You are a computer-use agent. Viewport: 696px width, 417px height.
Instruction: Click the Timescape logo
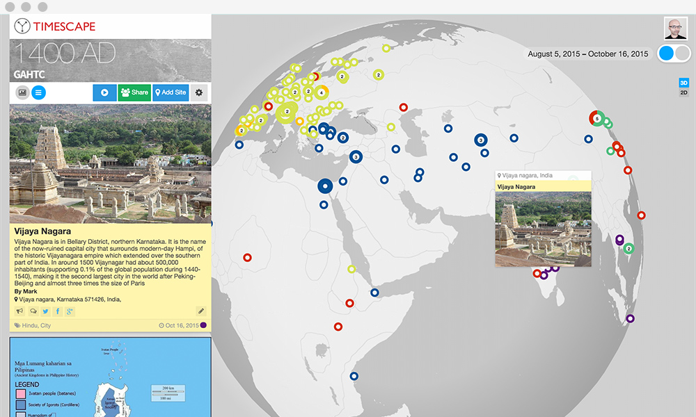[54, 26]
